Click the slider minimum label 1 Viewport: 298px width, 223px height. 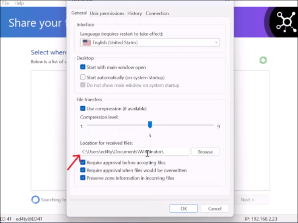click(82, 127)
